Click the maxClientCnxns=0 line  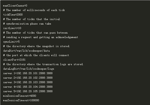coord(15,6)
